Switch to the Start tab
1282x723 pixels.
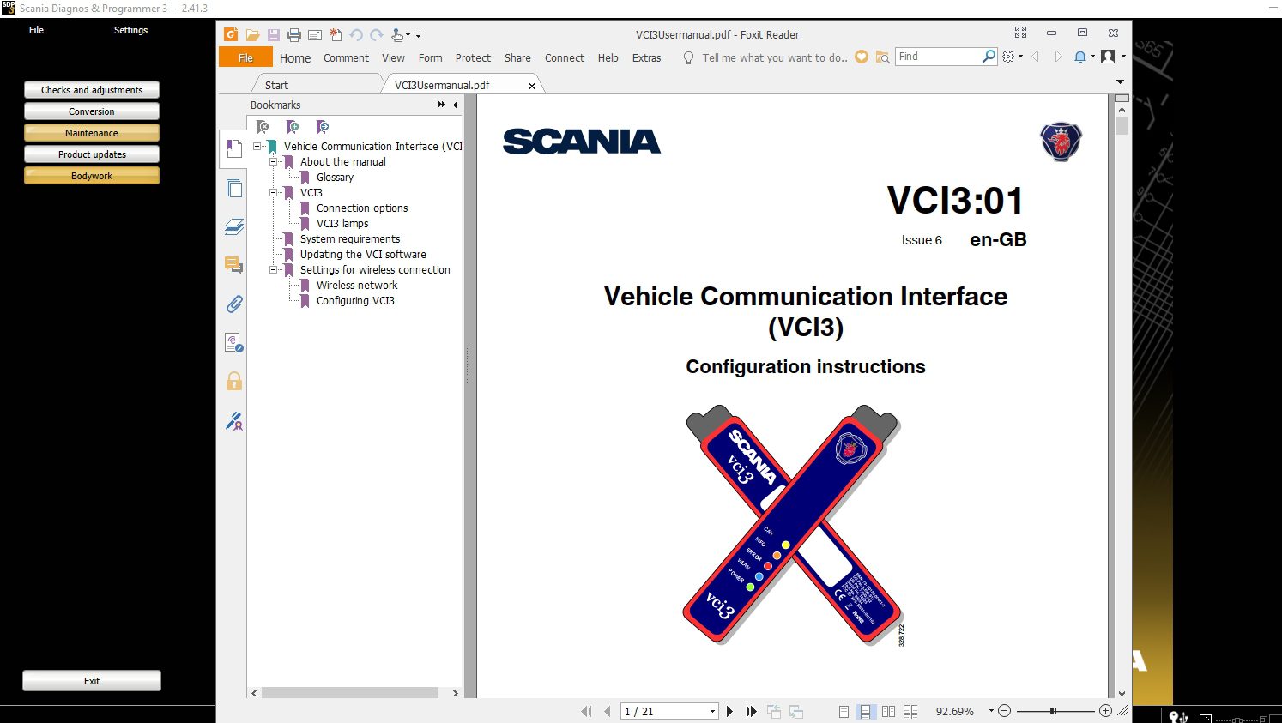pyautogui.click(x=276, y=84)
